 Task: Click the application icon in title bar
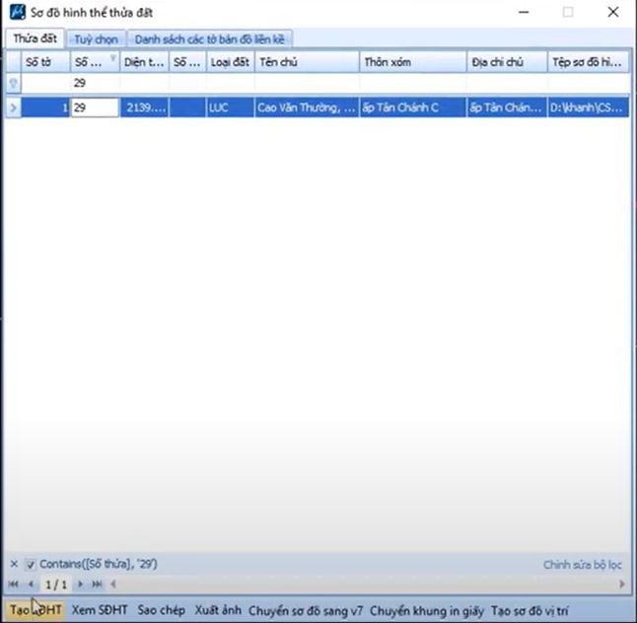click(16, 13)
